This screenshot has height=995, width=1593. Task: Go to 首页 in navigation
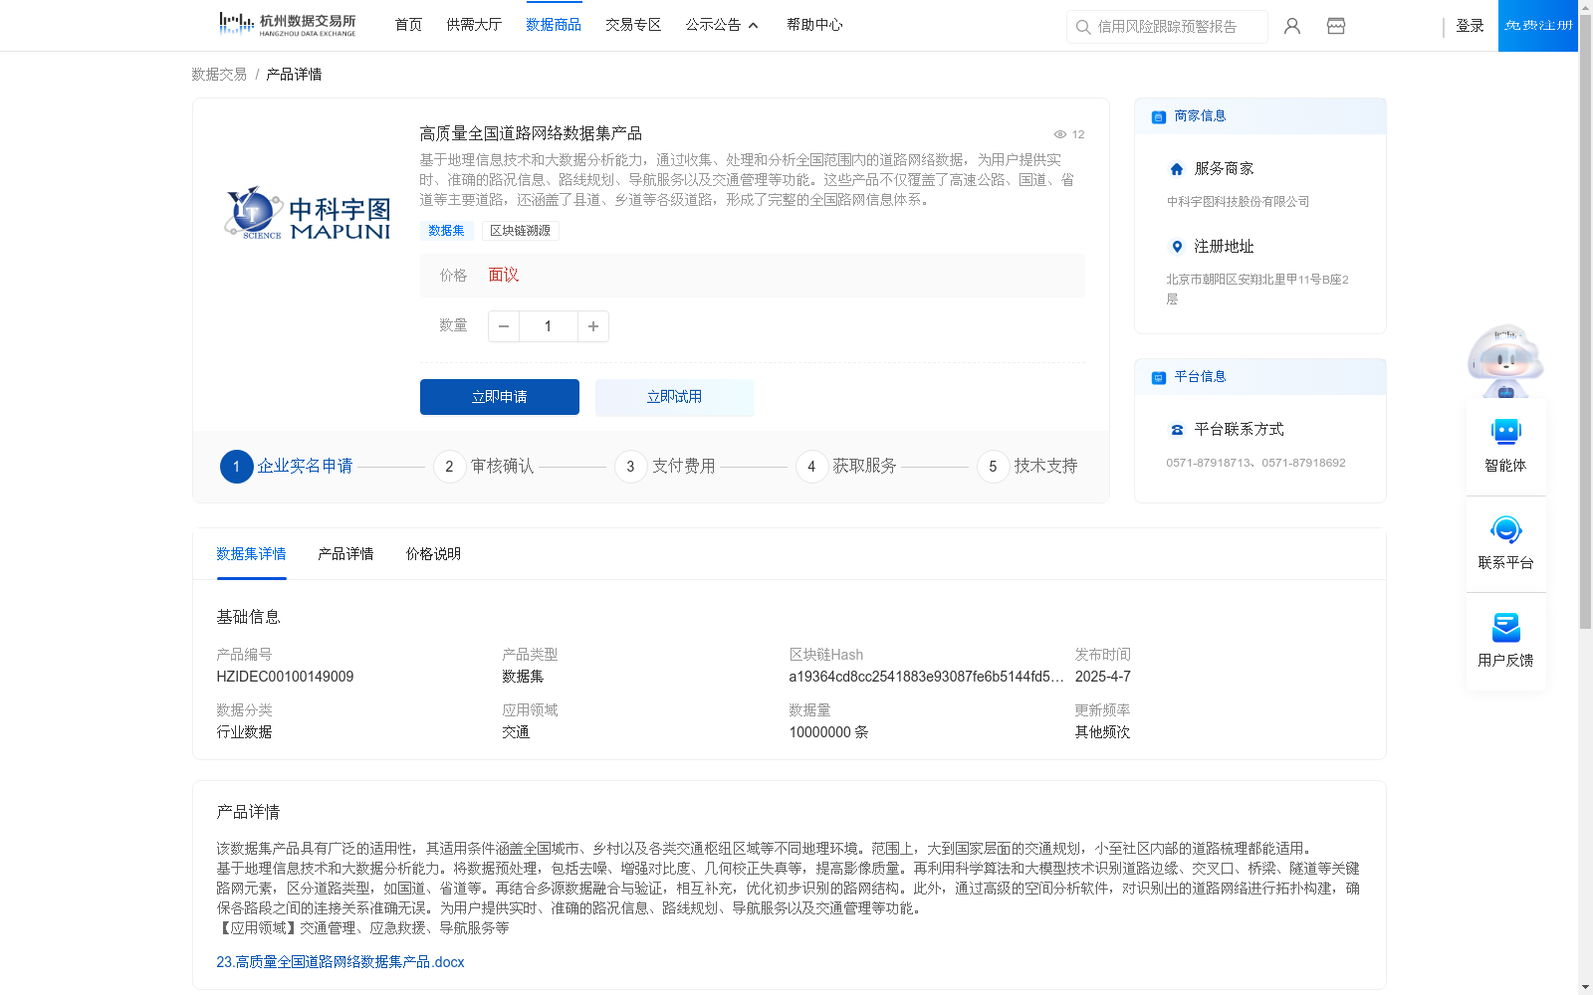[x=408, y=25]
